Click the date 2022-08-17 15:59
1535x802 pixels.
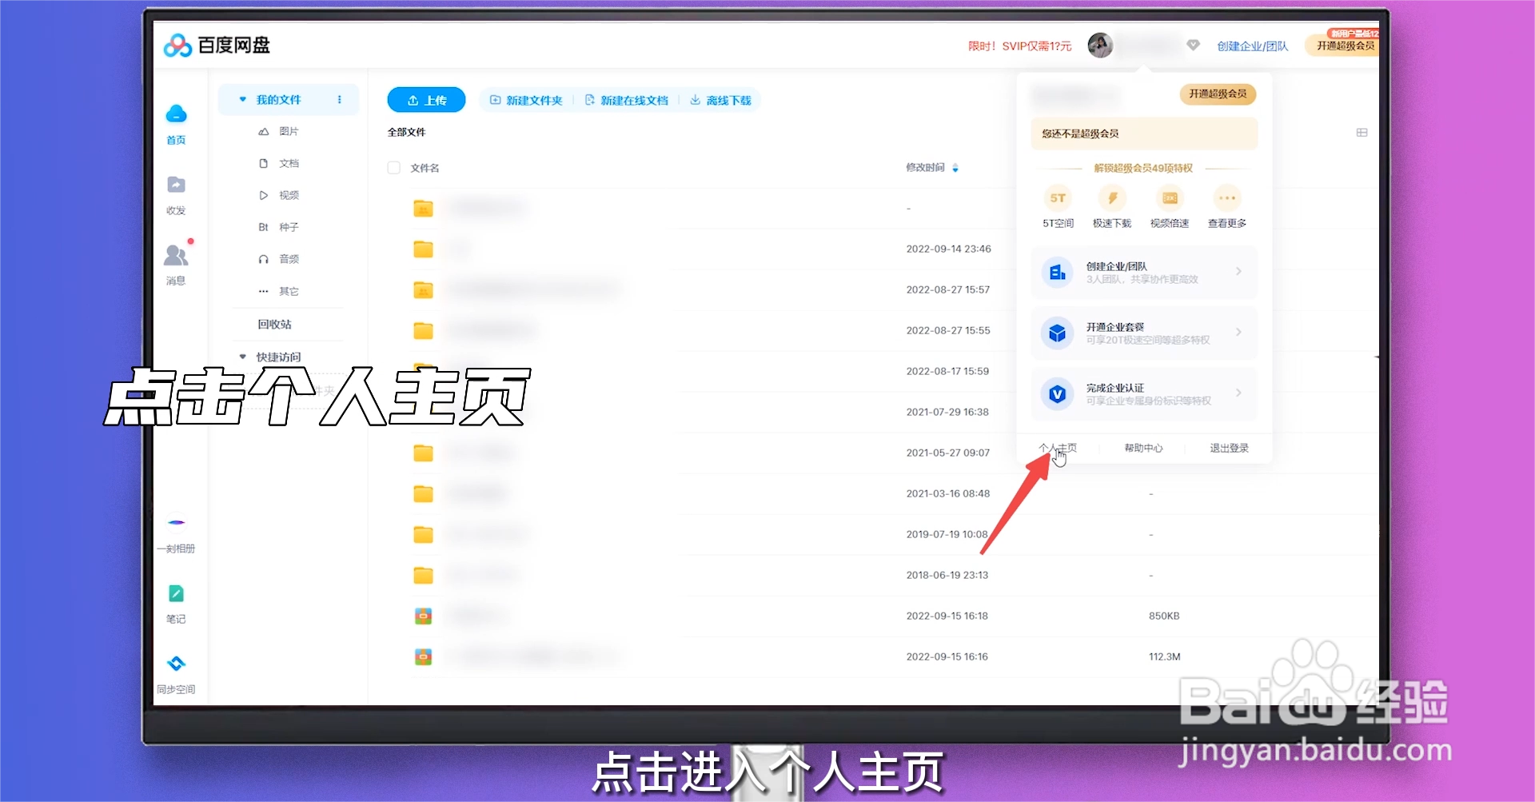(x=947, y=372)
